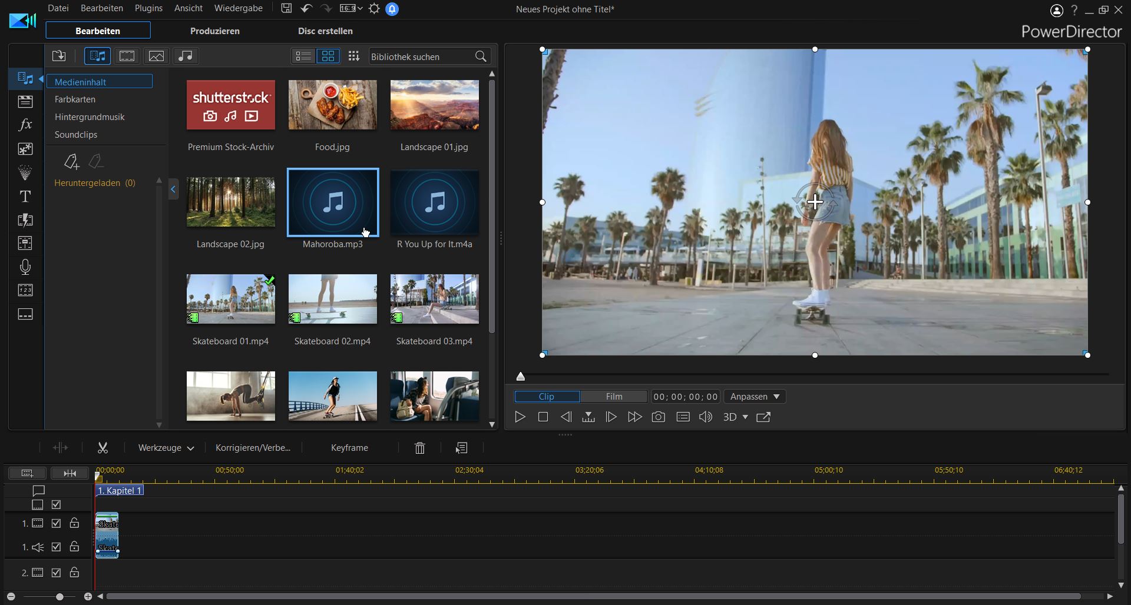1131x605 pixels.
Task: Toggle the audio track 1 enable checkbox
Action: tap(57, 547)
